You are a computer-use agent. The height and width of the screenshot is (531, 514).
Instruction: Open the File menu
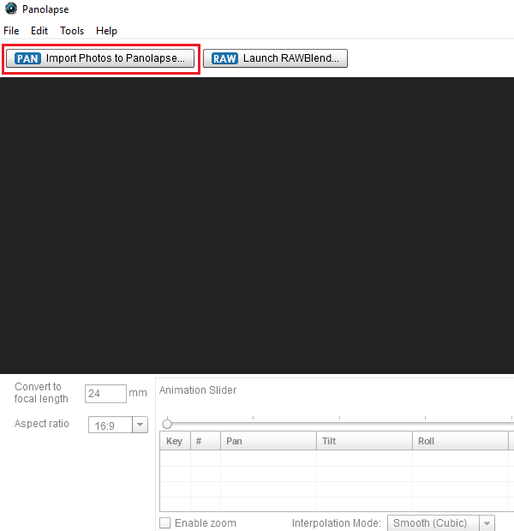[11, 31]
